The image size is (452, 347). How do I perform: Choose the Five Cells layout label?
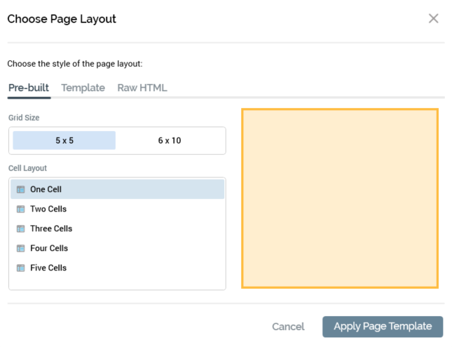(48, 268)
